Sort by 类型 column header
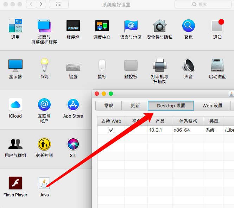 (214, 121)
